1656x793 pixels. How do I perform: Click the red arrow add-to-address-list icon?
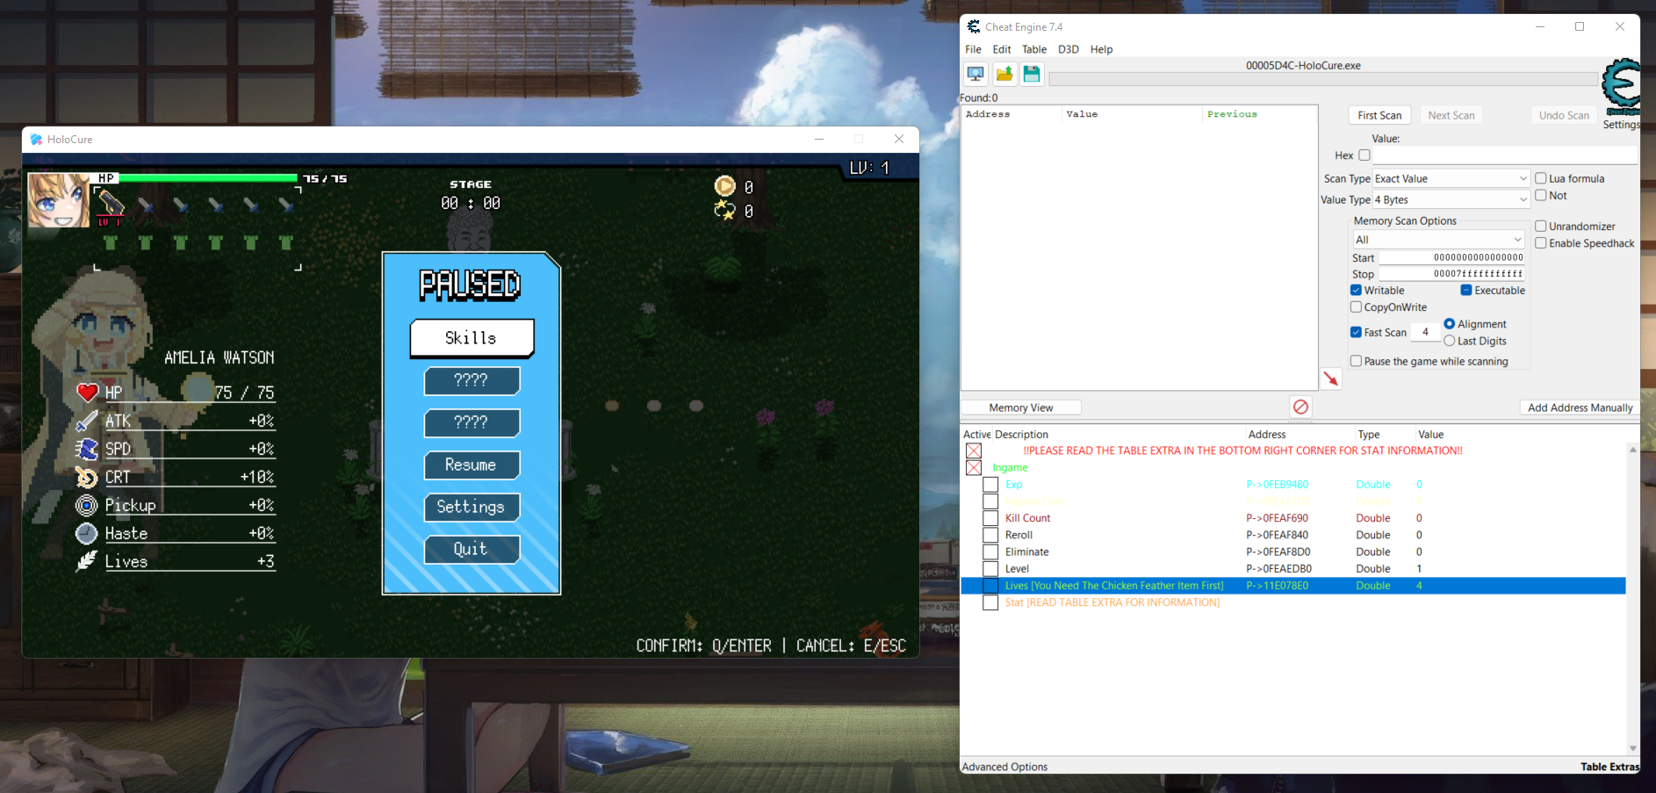[1331, 378]
